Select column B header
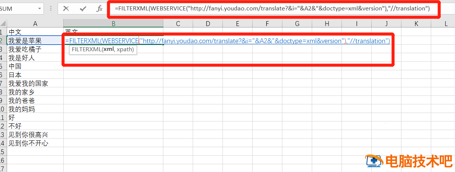This screenshot has width=455, height=172. tap(113, 24)
